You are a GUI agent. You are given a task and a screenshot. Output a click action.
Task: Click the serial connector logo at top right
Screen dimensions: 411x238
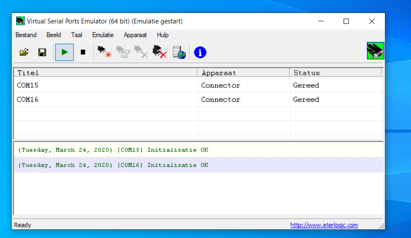coord(375,51)
